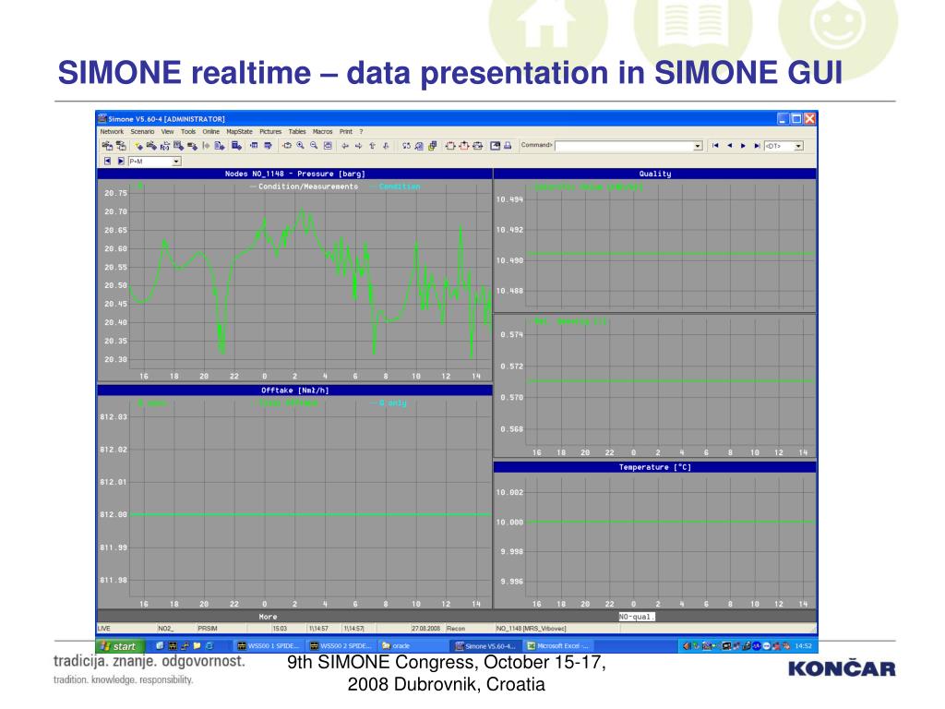Click NO_1148 [MRS_Vrbovec] in status bar
Screen dimensions: 945x709
(x=531, y=628)
